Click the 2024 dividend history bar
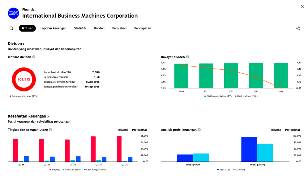This screenshot has height=179, width=308. pyautogui.click(x=280, y=76)
